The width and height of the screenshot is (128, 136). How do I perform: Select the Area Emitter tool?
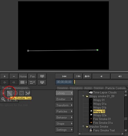[x=22, y=93]
